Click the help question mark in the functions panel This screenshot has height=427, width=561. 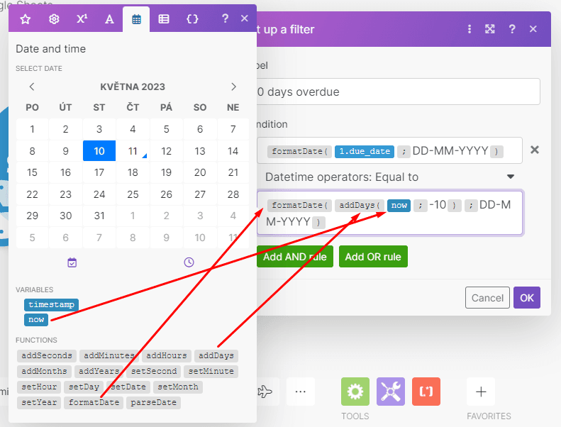pos(225,19)
